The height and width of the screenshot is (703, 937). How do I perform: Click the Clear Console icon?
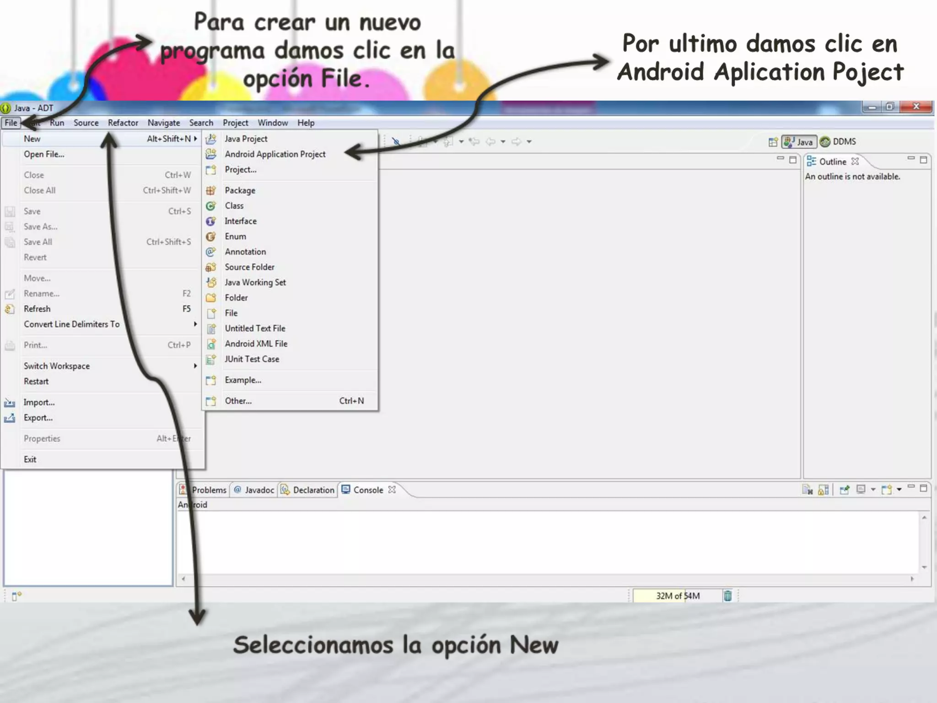(808, 490)
